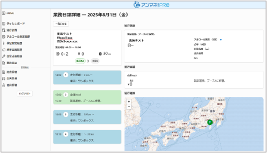Viewport: 267px width, 153px height.
Task: Open the ダッシュボード menu item
Action: tap(15, 24)
